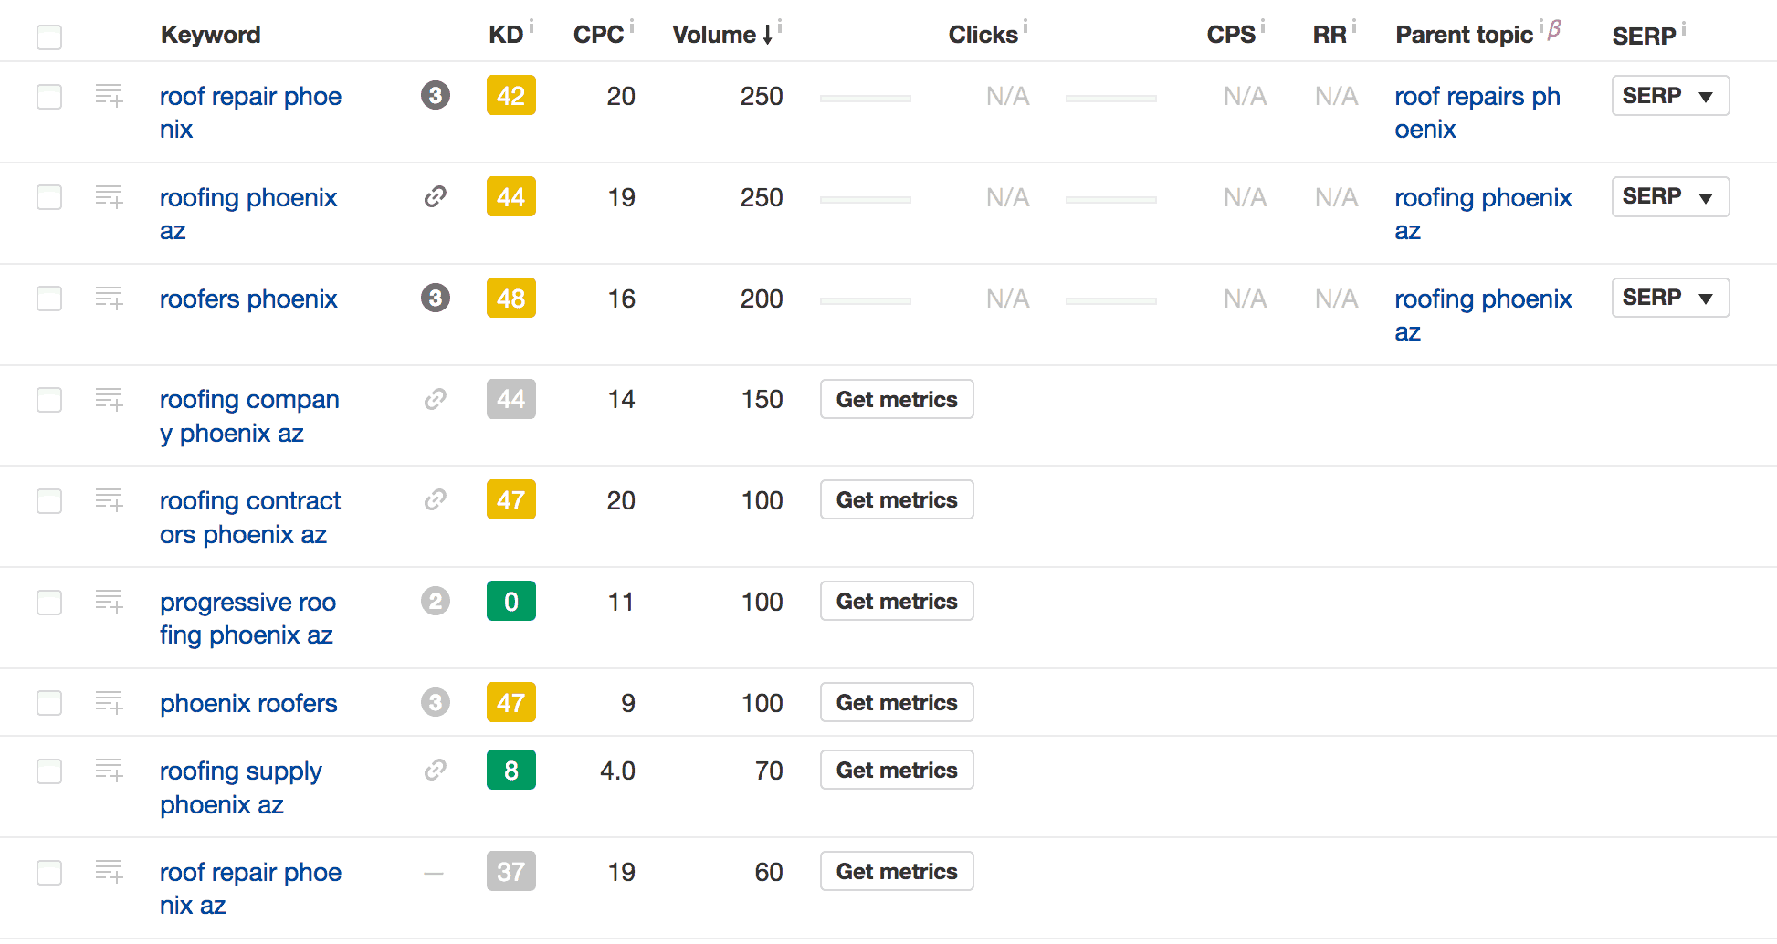Add 'roof repair phoenix az' to list icon
Viewport: 1777px width, 944px height.
tap(110, 871)
